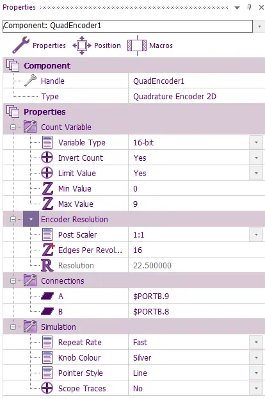The image size is (265, 399).
Task: Click connection A pin icon
Action: tap(47, 296)
